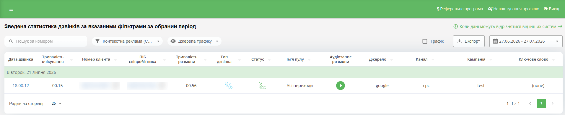Filter the Кампанія column
The width and height of the screenshot is (565, 115).
click(x=491, y=59)
